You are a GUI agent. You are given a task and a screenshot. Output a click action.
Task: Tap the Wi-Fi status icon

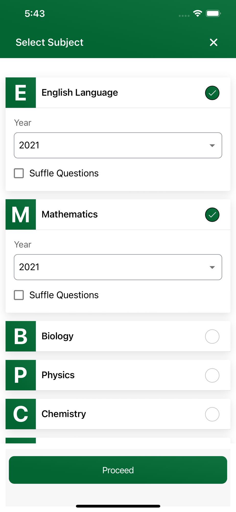pos(197,13)
